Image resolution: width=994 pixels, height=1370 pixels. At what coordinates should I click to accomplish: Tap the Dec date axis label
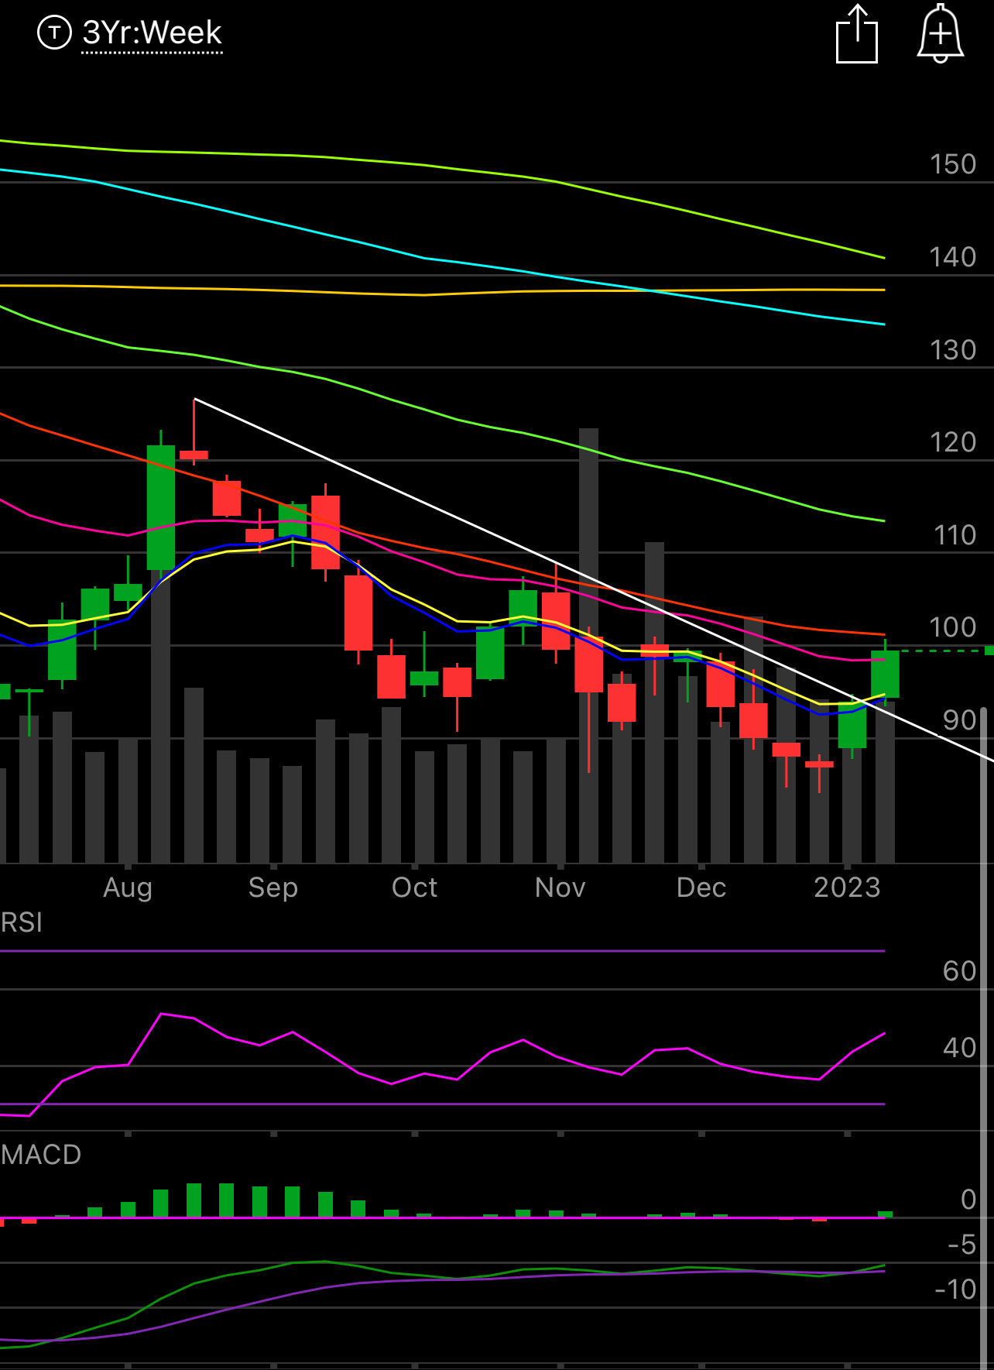(x=701, y=888)
